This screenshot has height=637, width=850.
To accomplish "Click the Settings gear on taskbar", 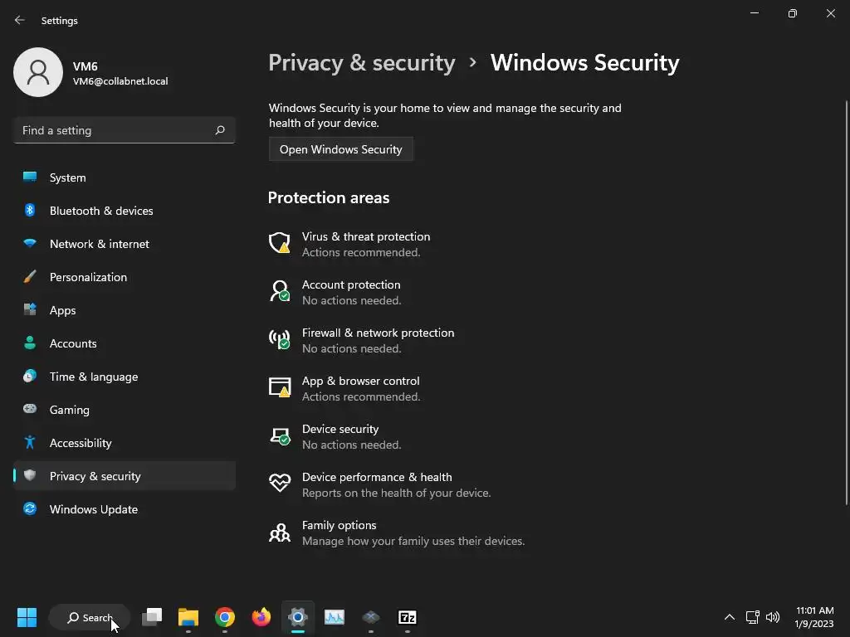I will tap(298, 617).
